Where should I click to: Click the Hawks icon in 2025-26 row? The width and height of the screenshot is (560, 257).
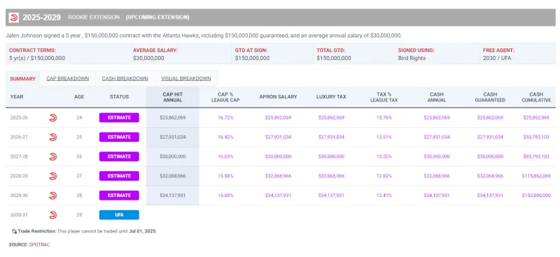pos(53,117)
